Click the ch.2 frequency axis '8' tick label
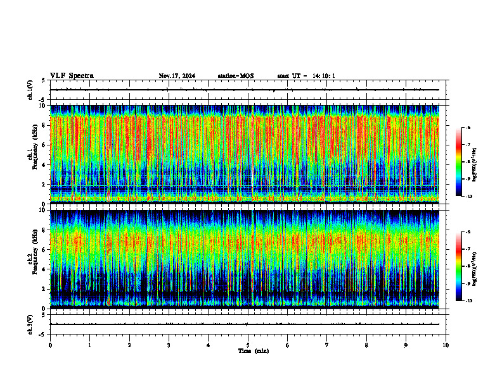 click(44, 230)
